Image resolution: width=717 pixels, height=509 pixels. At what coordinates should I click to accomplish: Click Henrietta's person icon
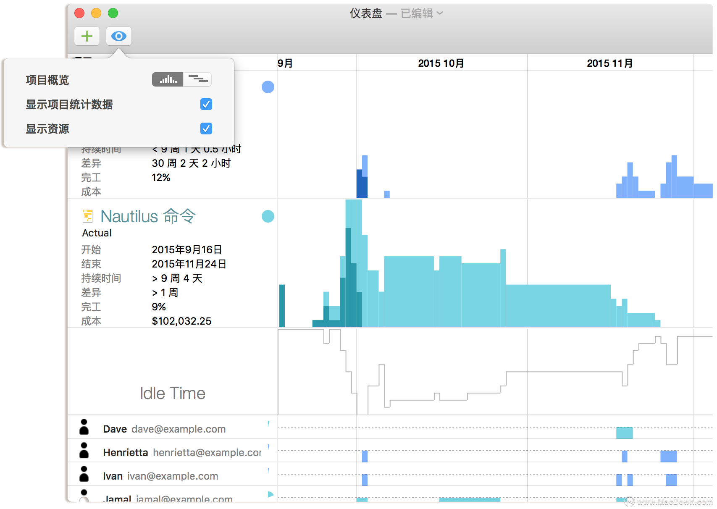[x=84, y=451]
